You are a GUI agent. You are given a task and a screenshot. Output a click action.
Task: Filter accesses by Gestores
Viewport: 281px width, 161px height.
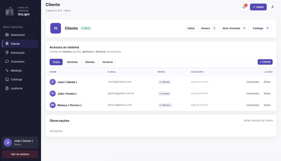pos(72,62)
